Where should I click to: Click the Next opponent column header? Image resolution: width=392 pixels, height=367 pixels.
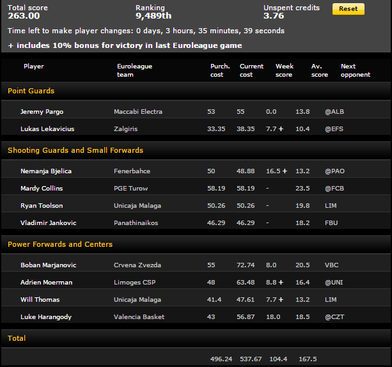(356, 70)
